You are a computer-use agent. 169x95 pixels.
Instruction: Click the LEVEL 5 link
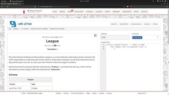click(x=16, y=29)
